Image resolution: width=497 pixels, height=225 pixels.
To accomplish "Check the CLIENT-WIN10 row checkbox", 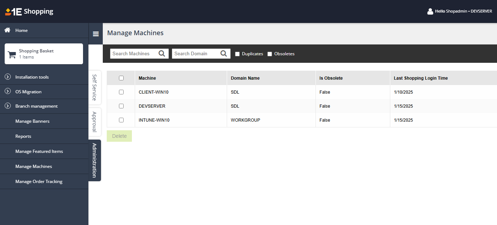I will tap(121, 92).
